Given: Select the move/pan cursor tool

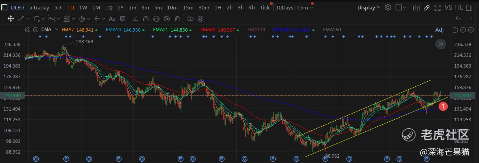Looking at the screenshot, I should click(11, 19).
